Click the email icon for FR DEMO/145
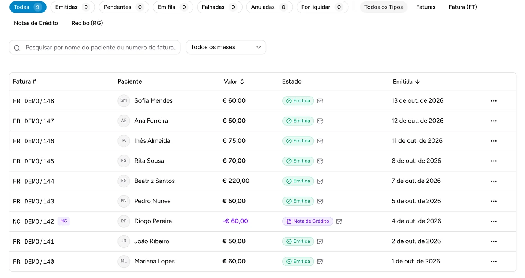The height and width of the screenshot is (278, 525). [x=320, y=161]
